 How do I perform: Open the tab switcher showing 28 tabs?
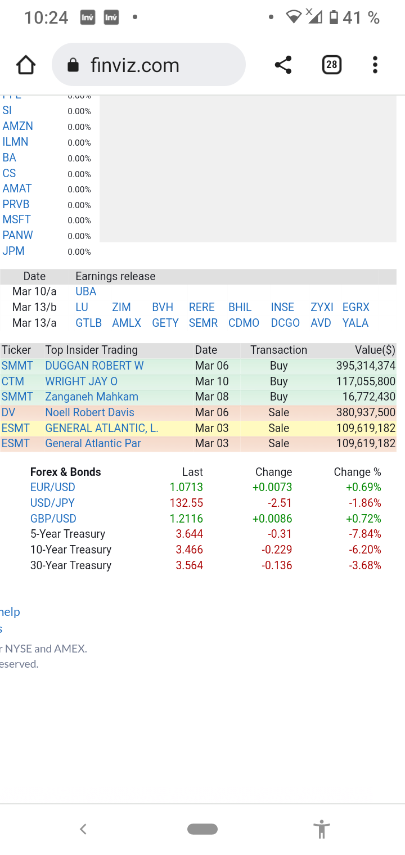click(332, 65)
